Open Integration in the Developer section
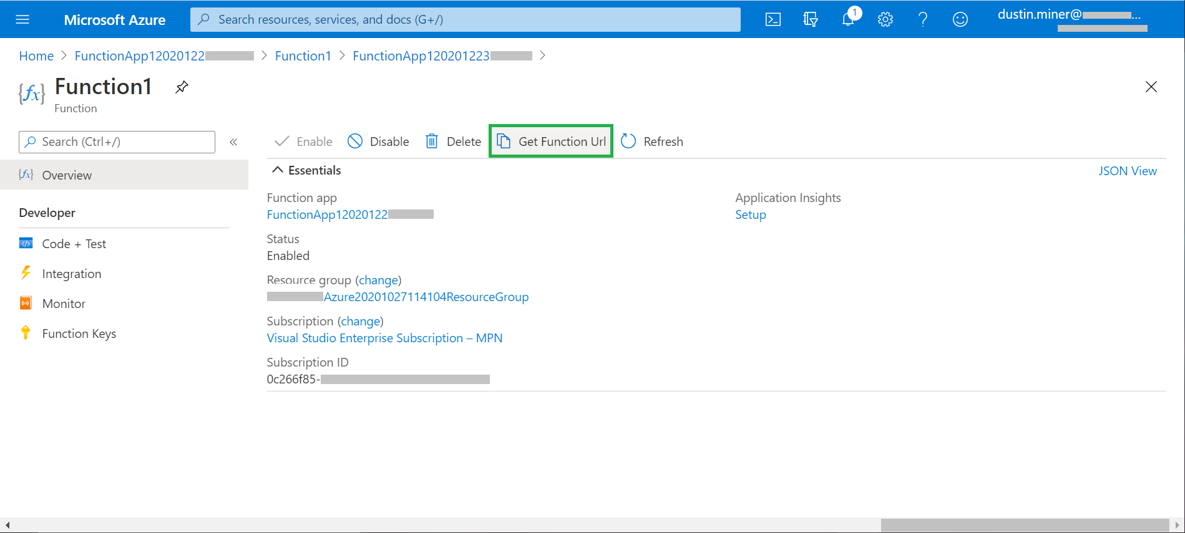The width and height of the screenshot is (1185, 533). 72,274
